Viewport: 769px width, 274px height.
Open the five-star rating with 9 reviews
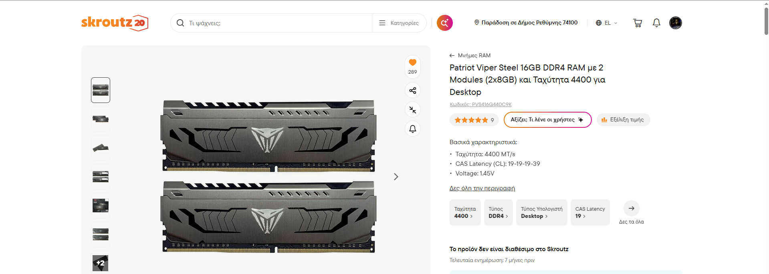point(474,120)
